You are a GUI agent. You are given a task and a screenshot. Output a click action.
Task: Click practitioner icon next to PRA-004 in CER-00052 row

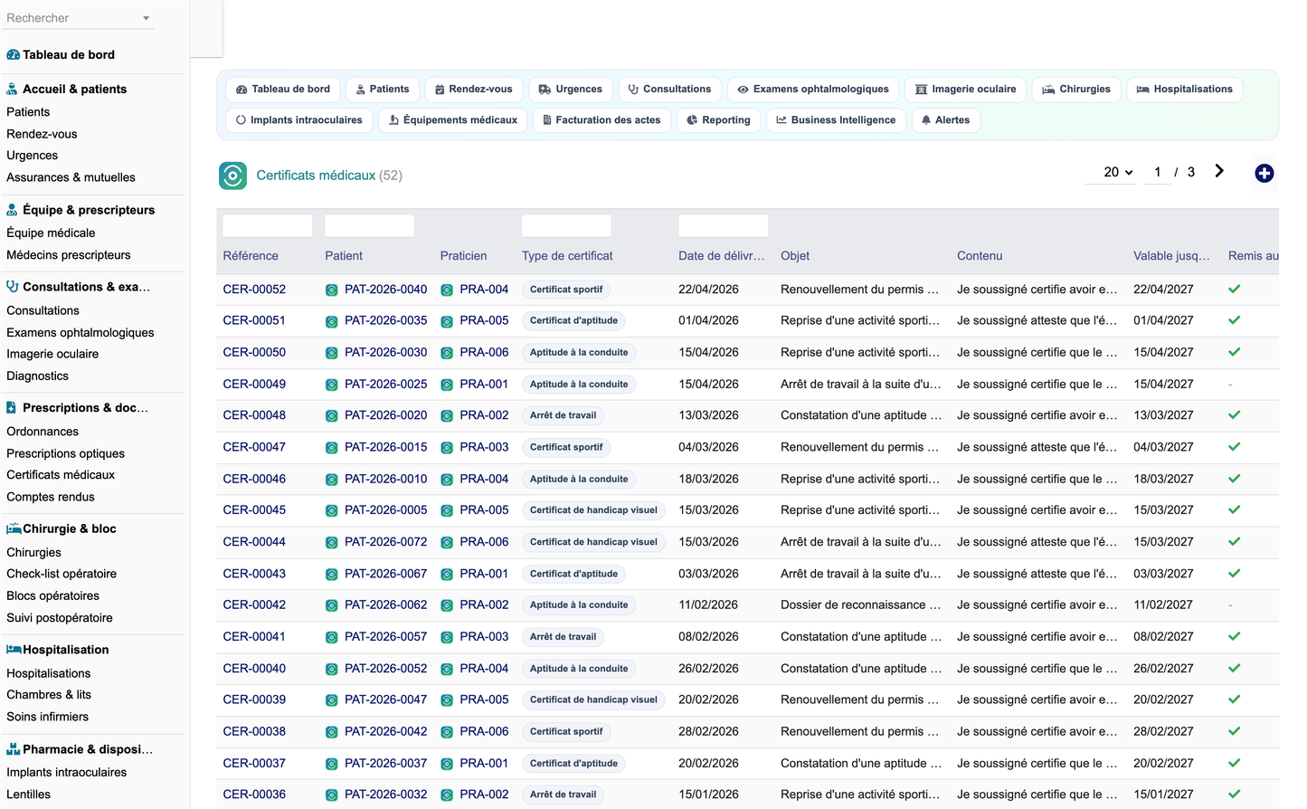(447, 290)
